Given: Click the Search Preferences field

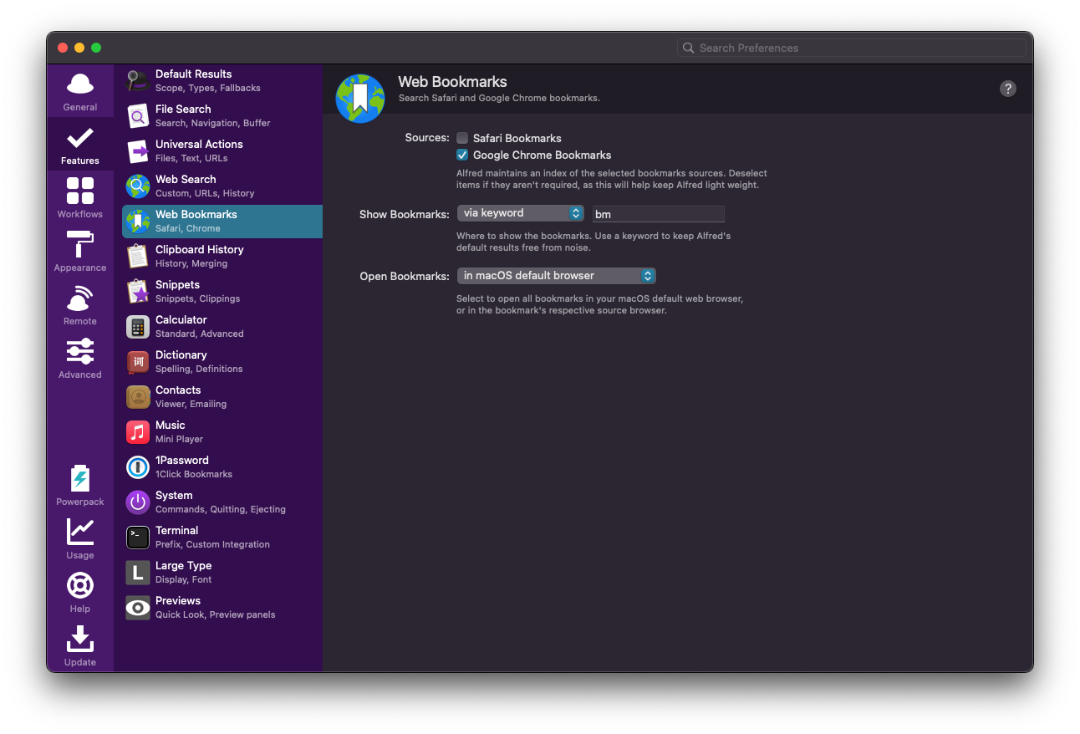Looking at the screenshot, I should [852, 48].
